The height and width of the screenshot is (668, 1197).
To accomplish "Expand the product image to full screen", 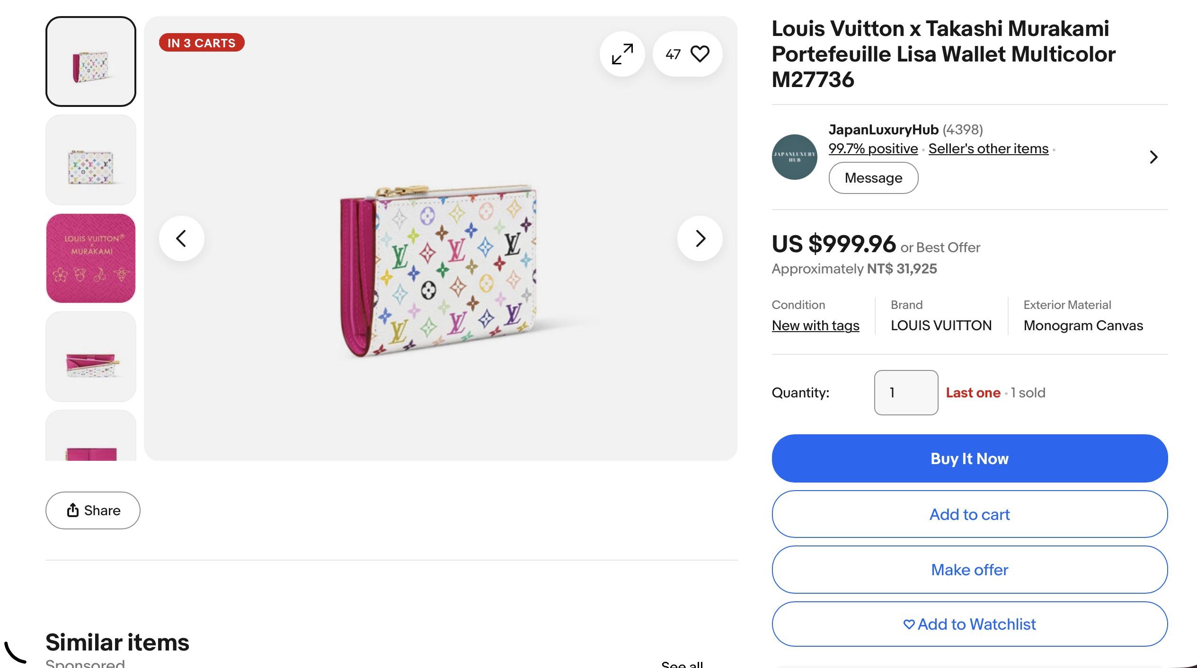I will click(x=622, y=54).
